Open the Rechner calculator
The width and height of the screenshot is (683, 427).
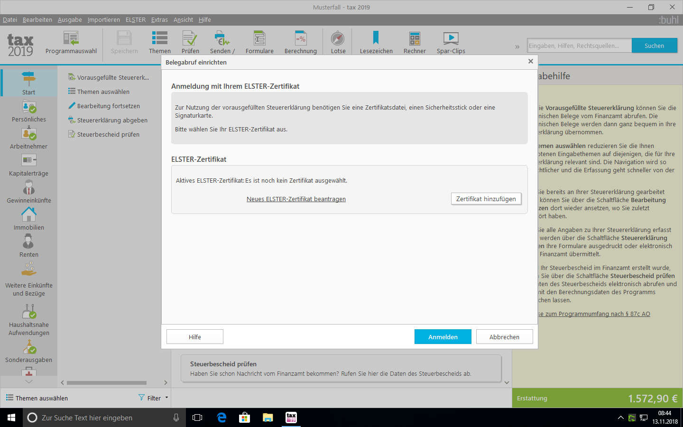click(415, 42)
